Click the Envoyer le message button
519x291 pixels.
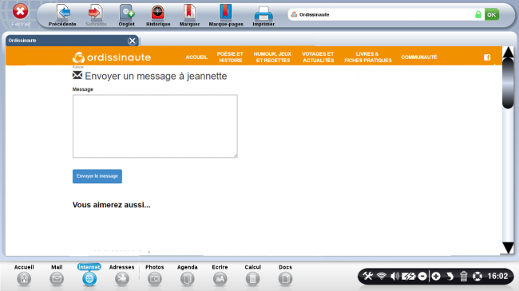tap(97, 176)
